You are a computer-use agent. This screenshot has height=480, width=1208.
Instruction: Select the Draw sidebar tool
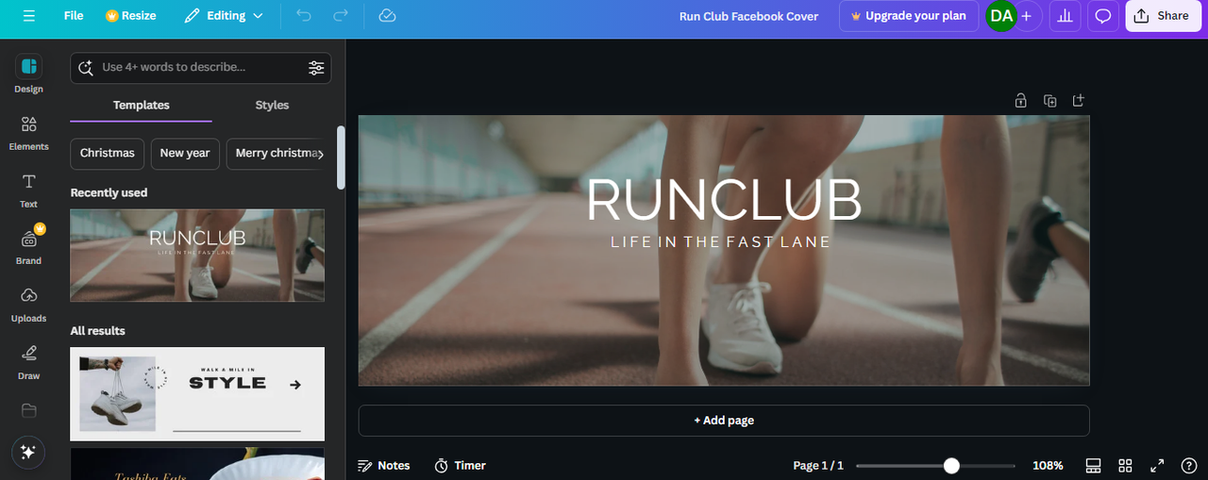29,362
